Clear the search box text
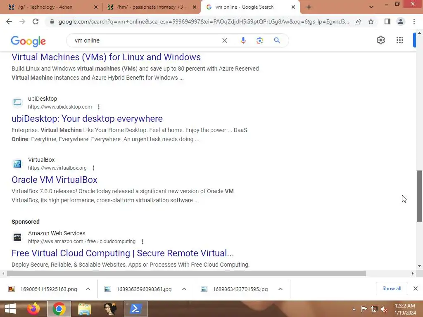 pos(224,40)
